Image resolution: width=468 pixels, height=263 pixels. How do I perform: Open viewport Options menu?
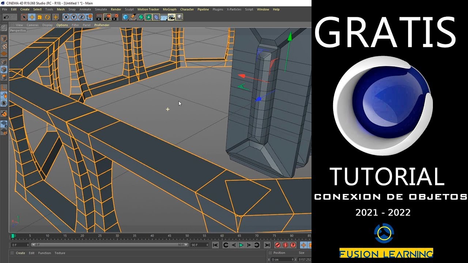[x=62, y=25]
